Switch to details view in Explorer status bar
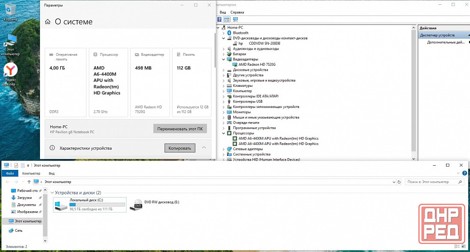The width and height of the screenshot is (470, 252). point(457,246)
